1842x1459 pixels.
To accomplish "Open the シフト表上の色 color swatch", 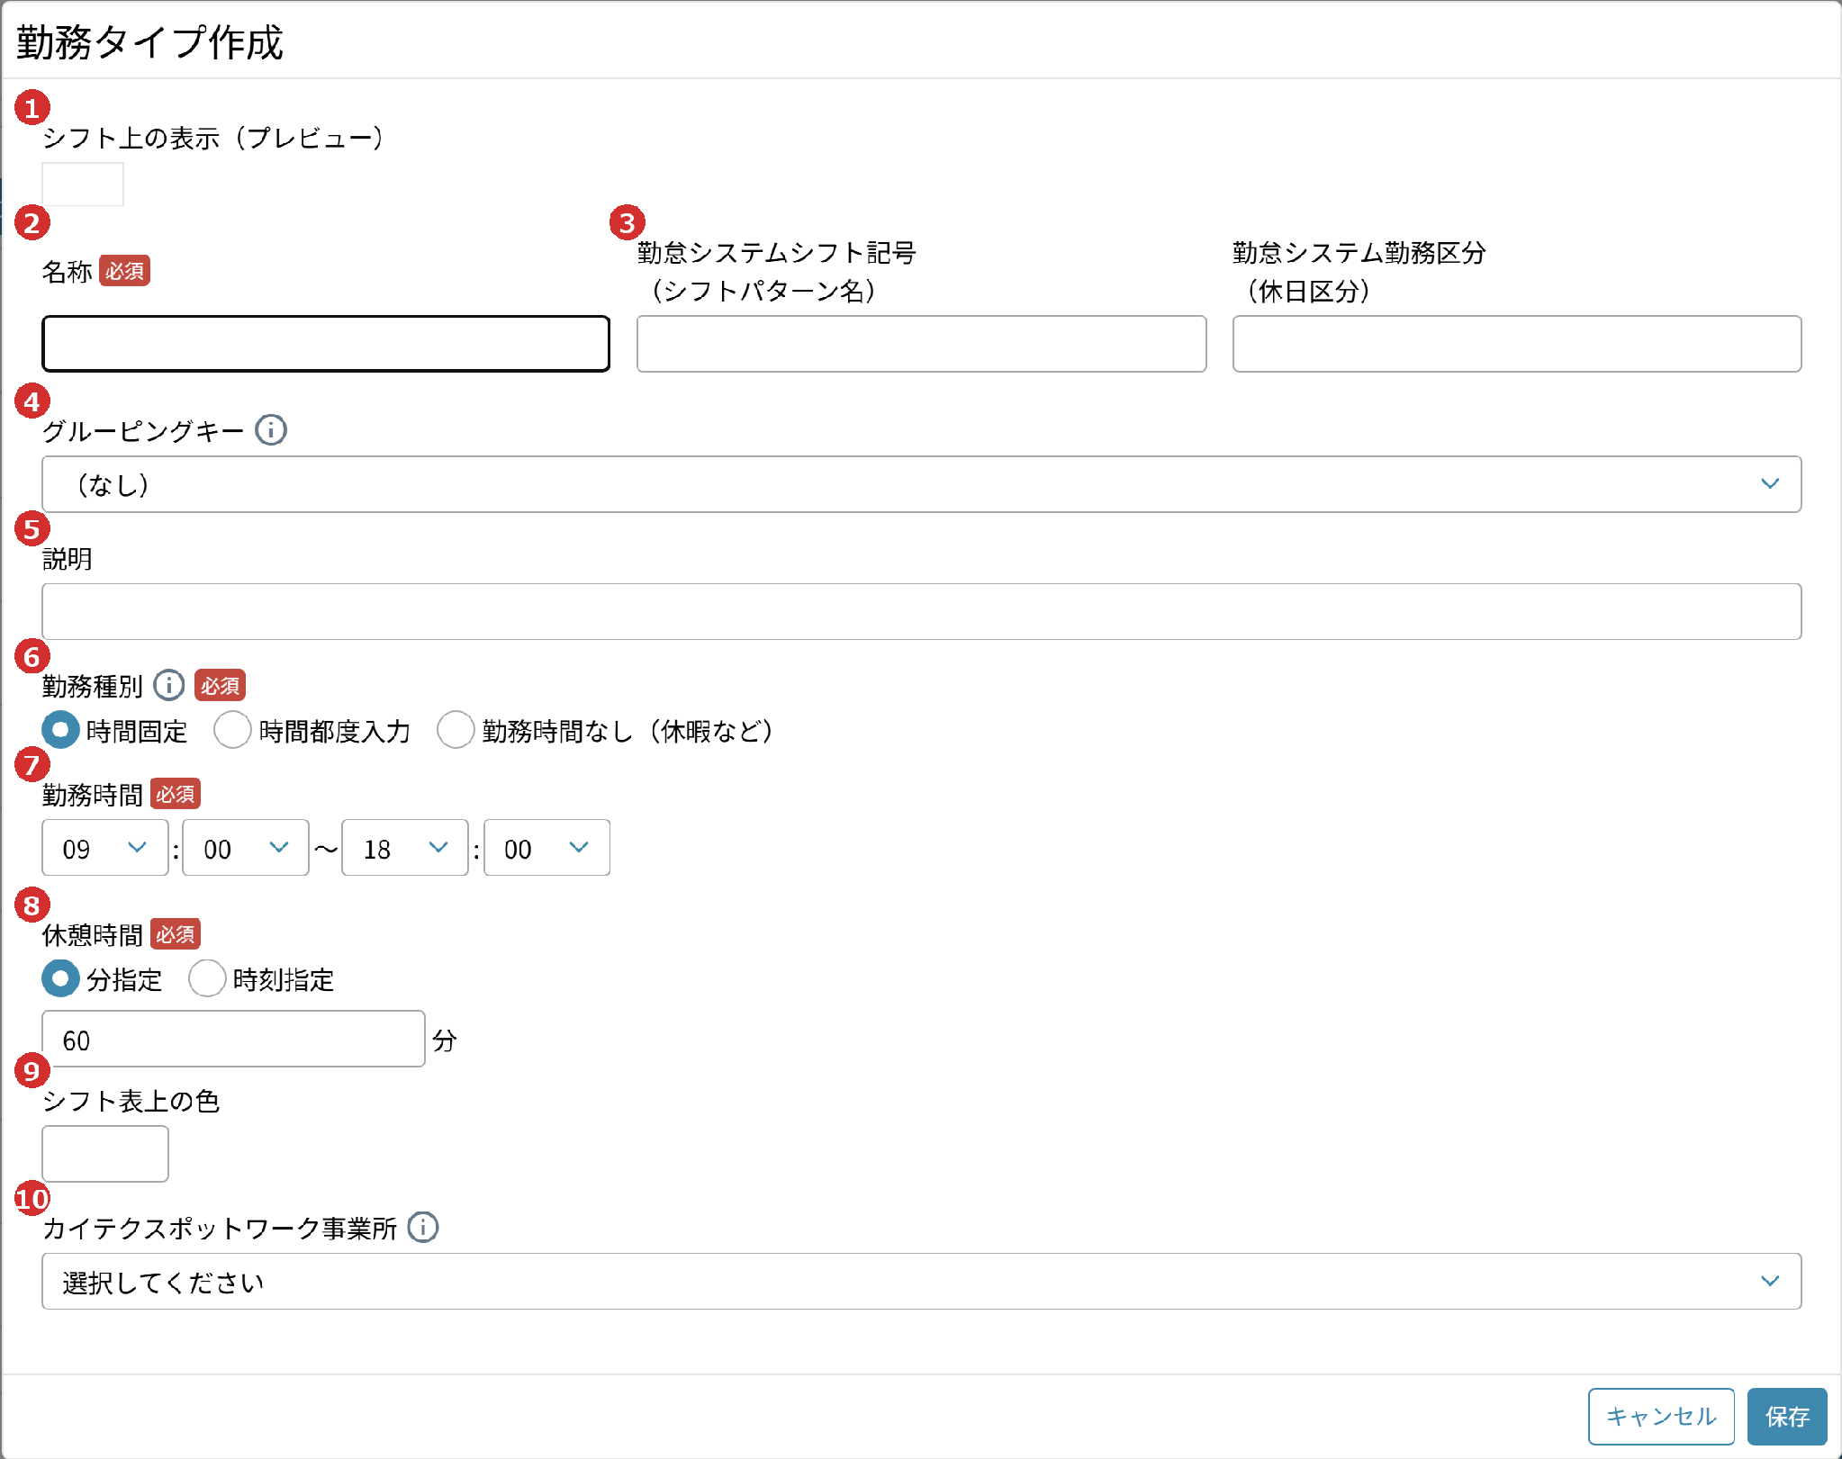I will click(105, 1154).
